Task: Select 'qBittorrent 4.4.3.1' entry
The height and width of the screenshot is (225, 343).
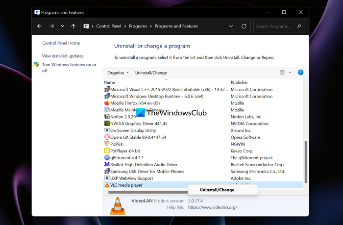Action: click(x=127, y=157)
